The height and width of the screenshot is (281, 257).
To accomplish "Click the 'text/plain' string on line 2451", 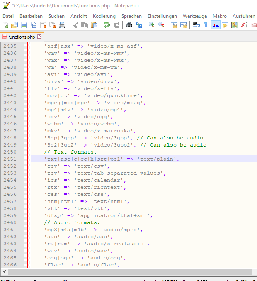I will [157, 159].
